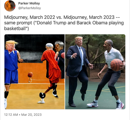Viewport: 130px width, 120px height.
Task: Click the white sneaker in right image
Action: click(93, 104)
